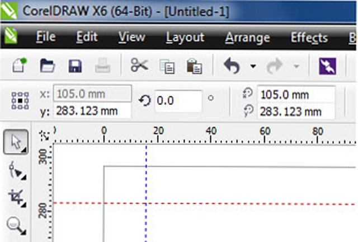Click the purple Search content icon

[327, 66]
